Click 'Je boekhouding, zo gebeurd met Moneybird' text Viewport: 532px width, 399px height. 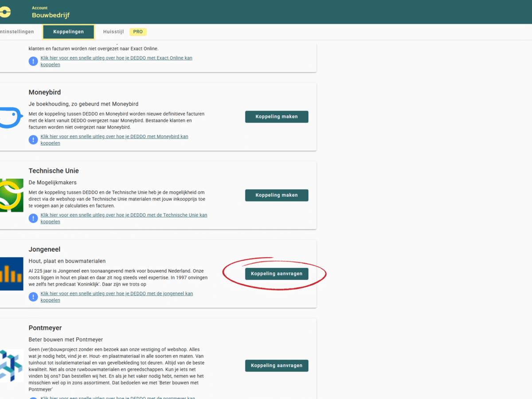click(x=83, y=104)
